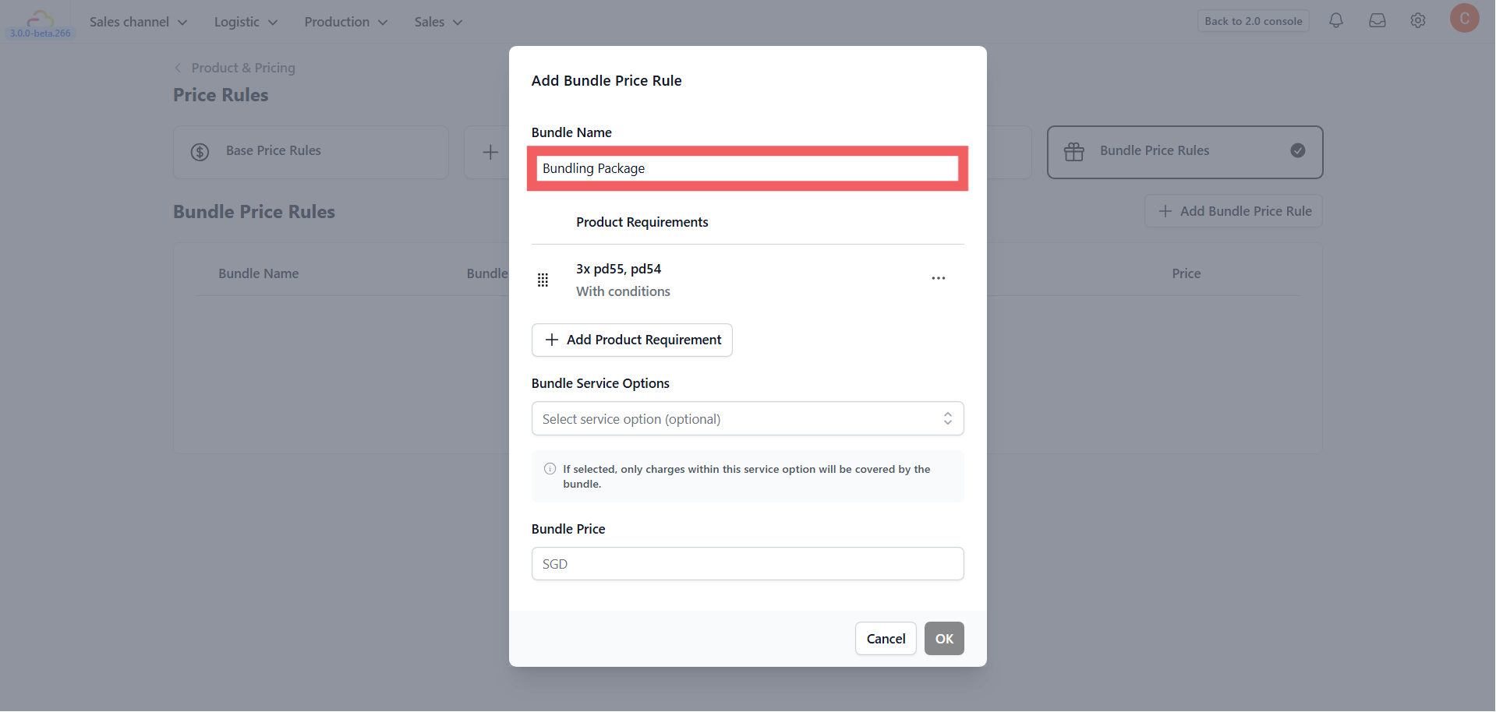Expand the Sales channel menu

point(138,22)
